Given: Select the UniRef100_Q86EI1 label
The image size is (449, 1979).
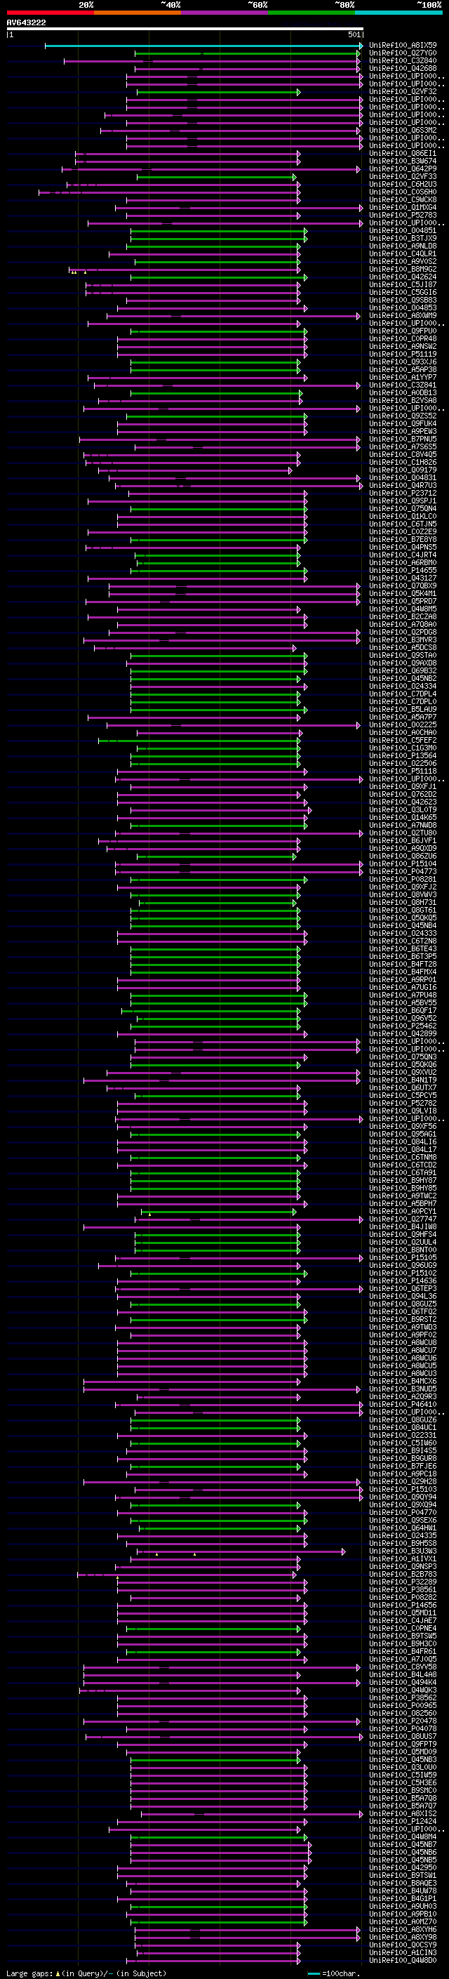Looking at the screenshot, I should pos(403,154).
